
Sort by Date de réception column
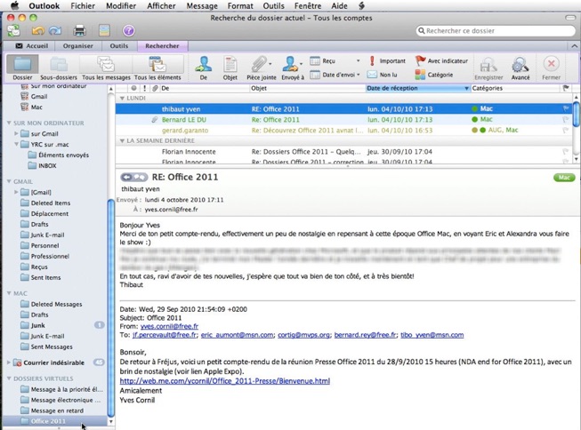pyautogui.click(x=417, y=88)
